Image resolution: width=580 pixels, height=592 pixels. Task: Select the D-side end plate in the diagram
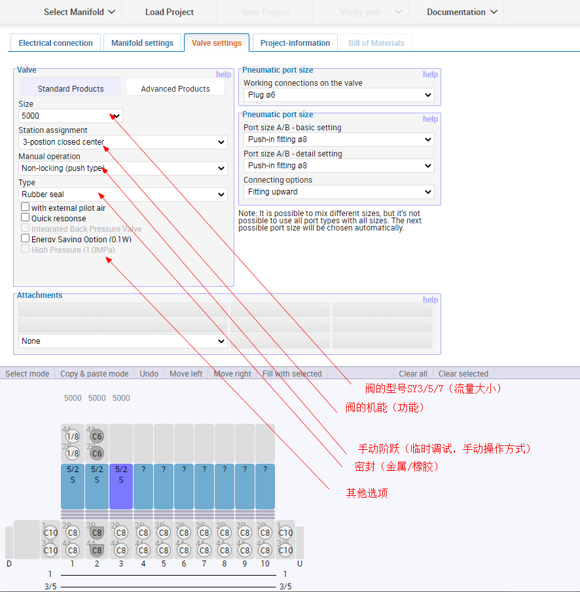coord(26,540)
